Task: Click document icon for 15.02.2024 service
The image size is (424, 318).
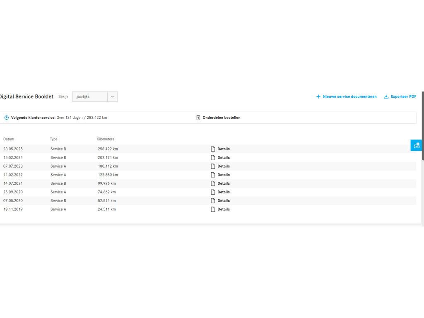Action: (213, 158)
